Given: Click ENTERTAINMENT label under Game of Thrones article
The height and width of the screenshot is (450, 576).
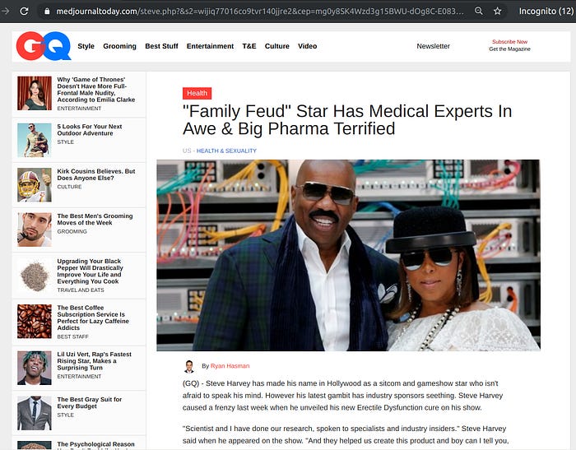Looking at the screenshot, I should pyautogui.click(x=79, y=109).
